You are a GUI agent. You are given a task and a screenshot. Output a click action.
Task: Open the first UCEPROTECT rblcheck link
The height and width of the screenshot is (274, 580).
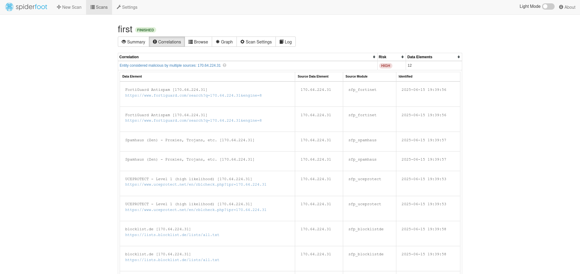point(196,184)
